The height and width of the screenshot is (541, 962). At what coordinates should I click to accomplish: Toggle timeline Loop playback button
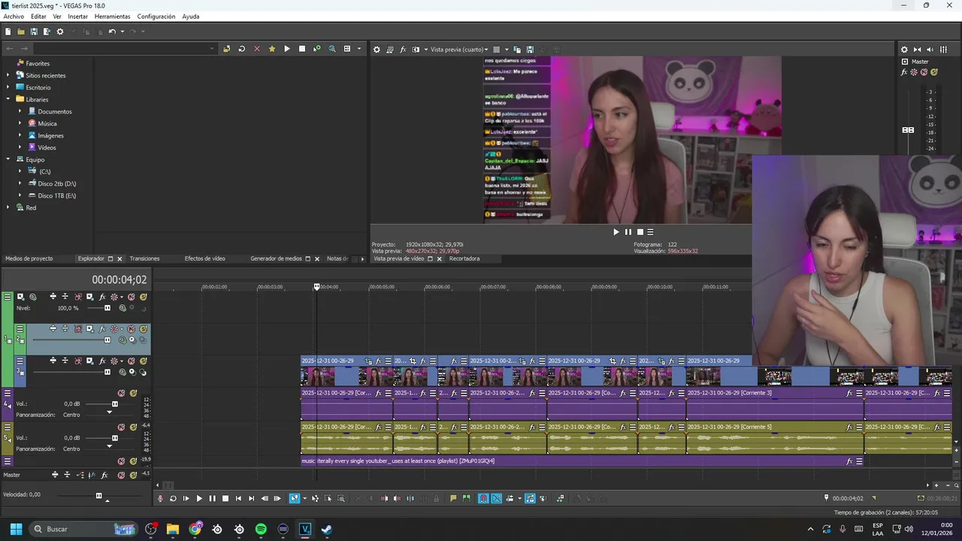(173, 498)
